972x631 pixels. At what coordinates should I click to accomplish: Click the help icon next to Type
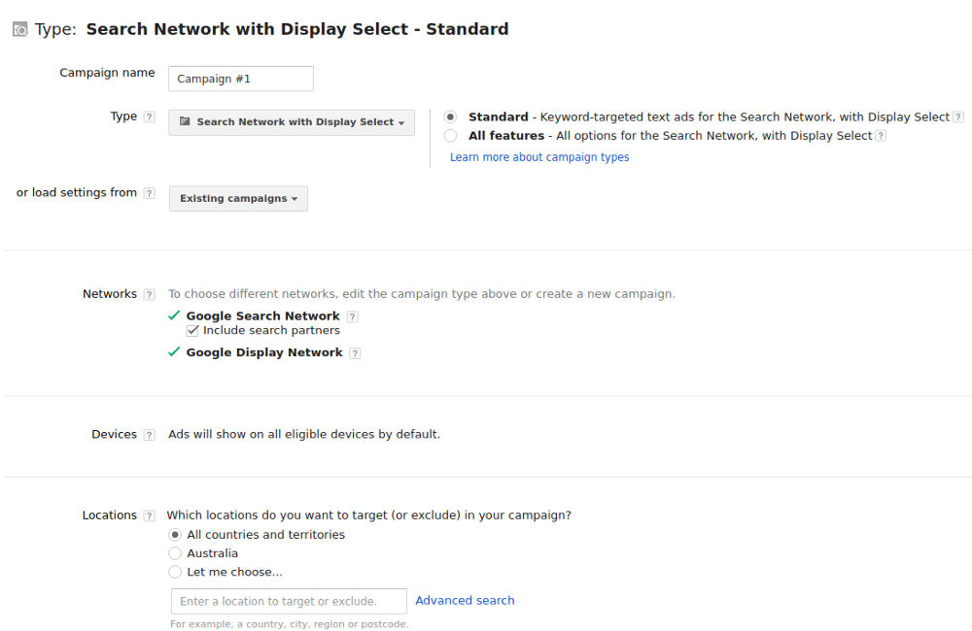(x=149, y=117)
